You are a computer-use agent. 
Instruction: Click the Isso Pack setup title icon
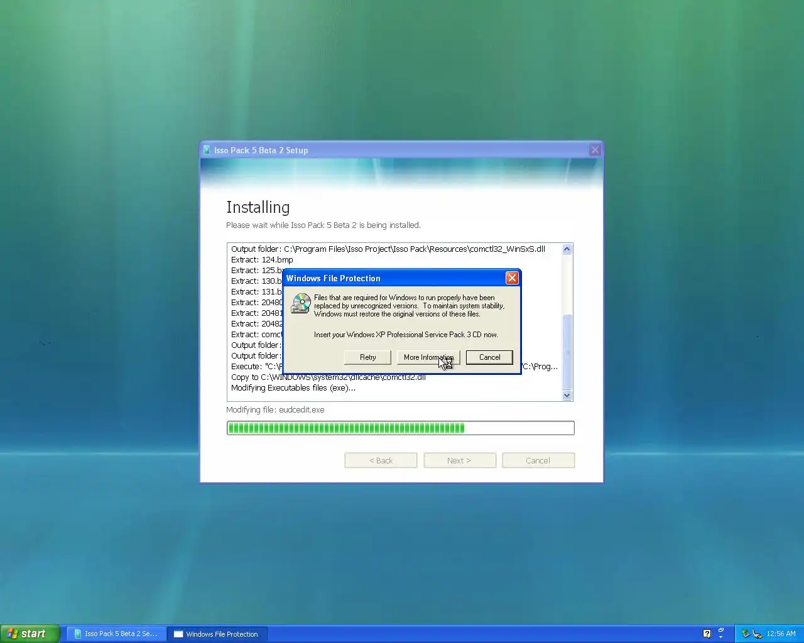point(207,150)
